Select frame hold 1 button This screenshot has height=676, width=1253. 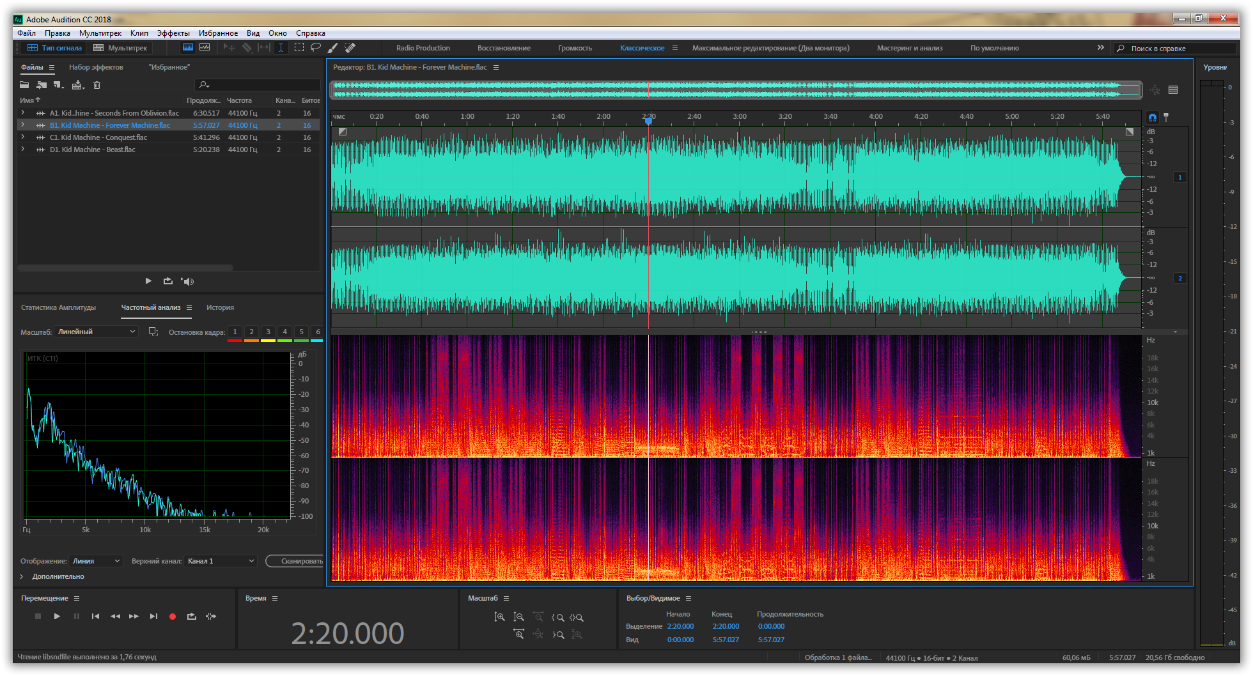235,332
